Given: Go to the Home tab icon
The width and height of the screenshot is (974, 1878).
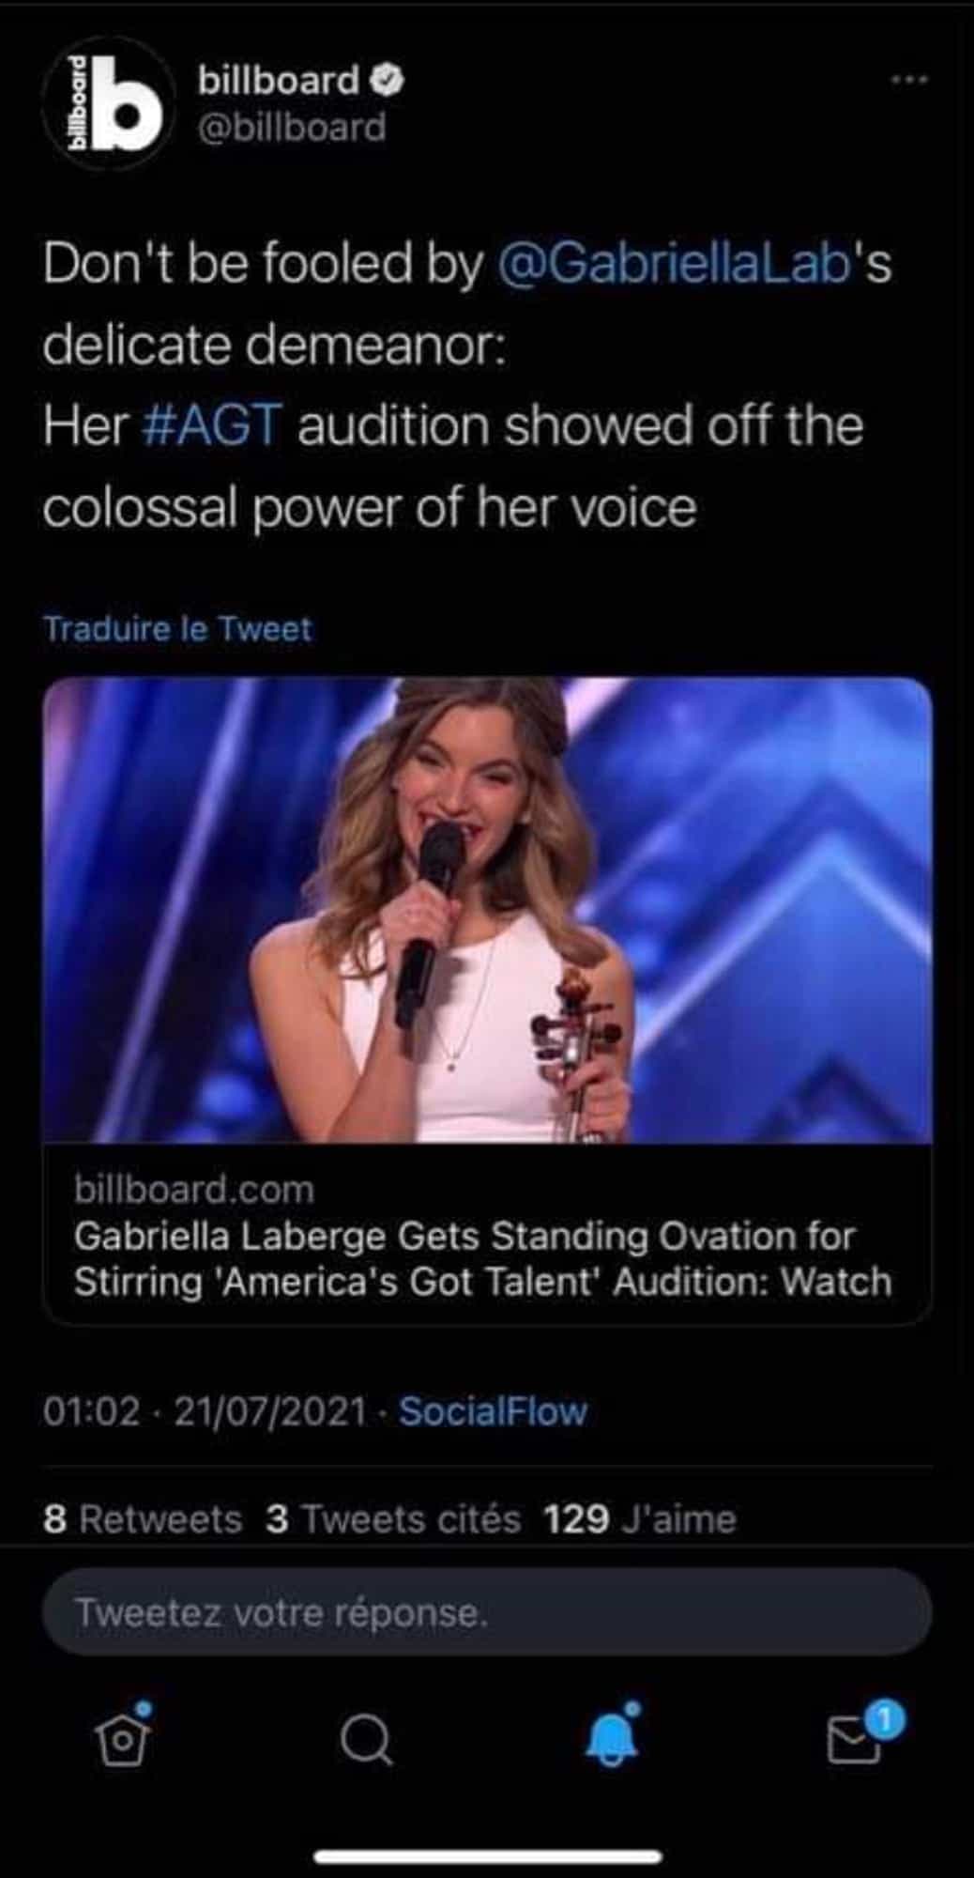Looking at the screenshot, I should tap(124, 1740).
